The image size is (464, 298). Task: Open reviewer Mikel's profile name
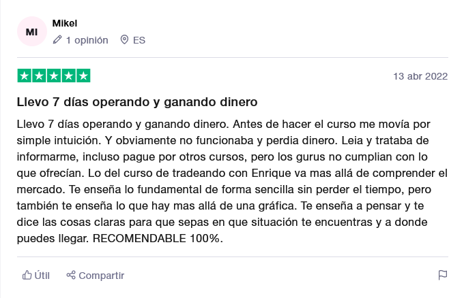point(65,23)
